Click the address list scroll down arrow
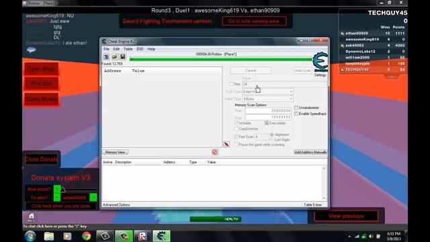Image resolution: width=430 pixels, height=242 pixels. click(324, 198)
